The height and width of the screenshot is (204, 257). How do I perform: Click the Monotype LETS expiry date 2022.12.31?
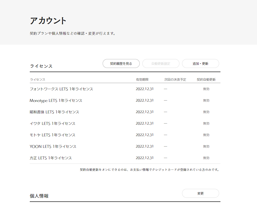point(145,101)
